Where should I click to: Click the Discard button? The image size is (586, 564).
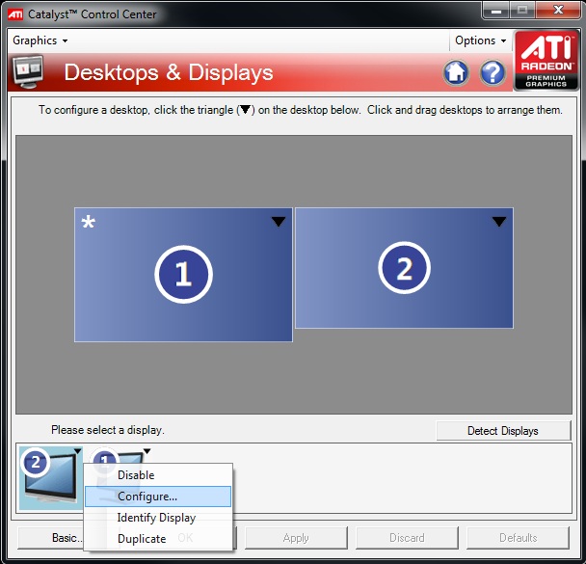(407, 538)
